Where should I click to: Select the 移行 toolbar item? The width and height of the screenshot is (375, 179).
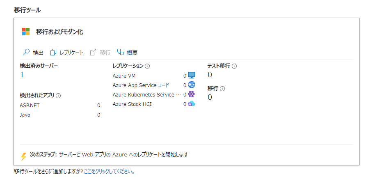[x=100, y=53]
